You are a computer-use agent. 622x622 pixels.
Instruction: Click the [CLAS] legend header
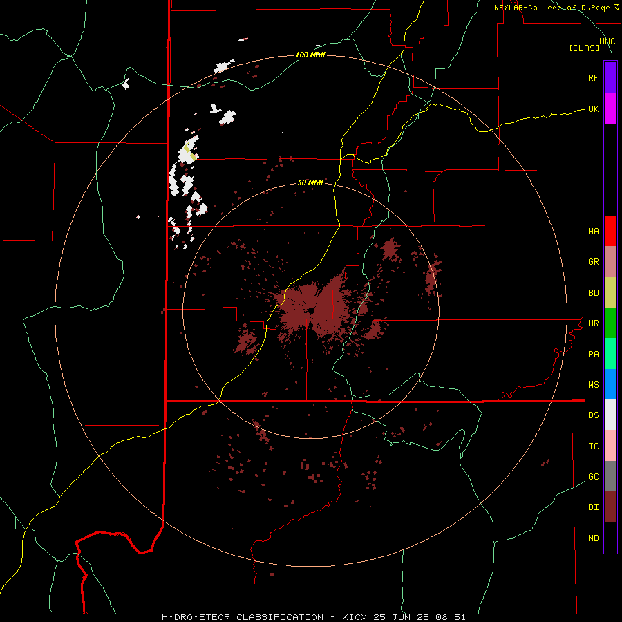[x=584, y=48]
